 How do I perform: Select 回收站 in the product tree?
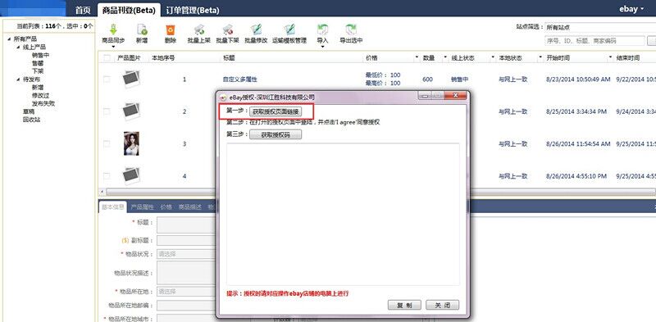tap(32, 120)
